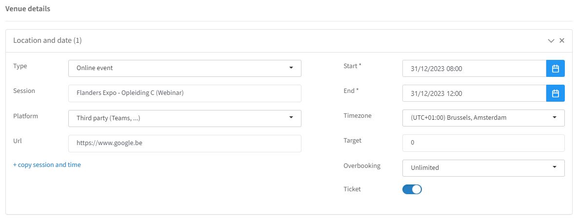This screenshot has width=578, height=219.
Task: Open the Start date calendar picker
Action: click(x=555, y=69)
